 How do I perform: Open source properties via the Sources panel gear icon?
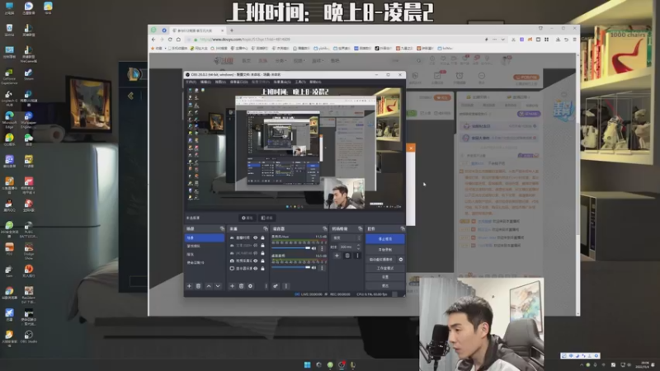[x=251, y=286]
